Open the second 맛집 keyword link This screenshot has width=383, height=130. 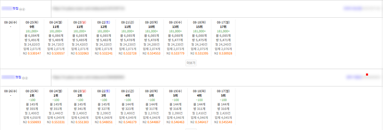pyautogui.click(x=12, y=77)
